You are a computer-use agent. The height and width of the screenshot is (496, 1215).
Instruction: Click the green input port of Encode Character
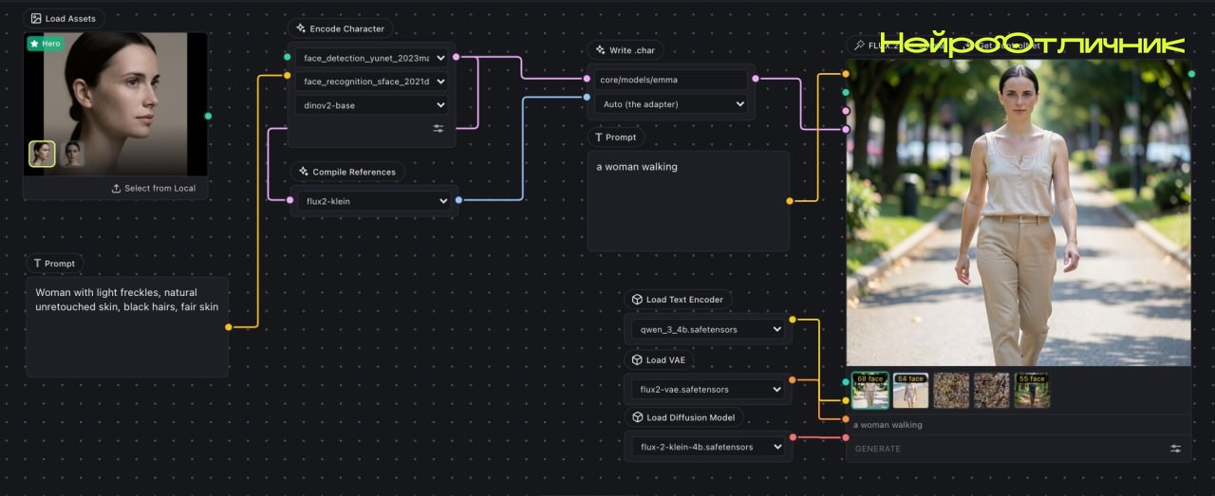287,57
